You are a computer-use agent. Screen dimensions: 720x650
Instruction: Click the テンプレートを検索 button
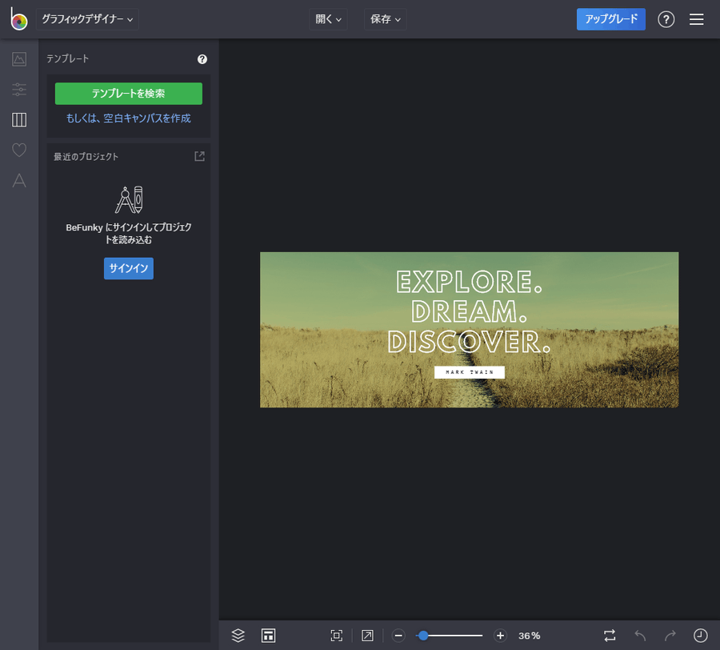(129, 94)
